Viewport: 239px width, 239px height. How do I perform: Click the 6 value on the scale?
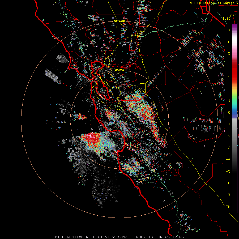pyautogui.click(x=229, y=42)
